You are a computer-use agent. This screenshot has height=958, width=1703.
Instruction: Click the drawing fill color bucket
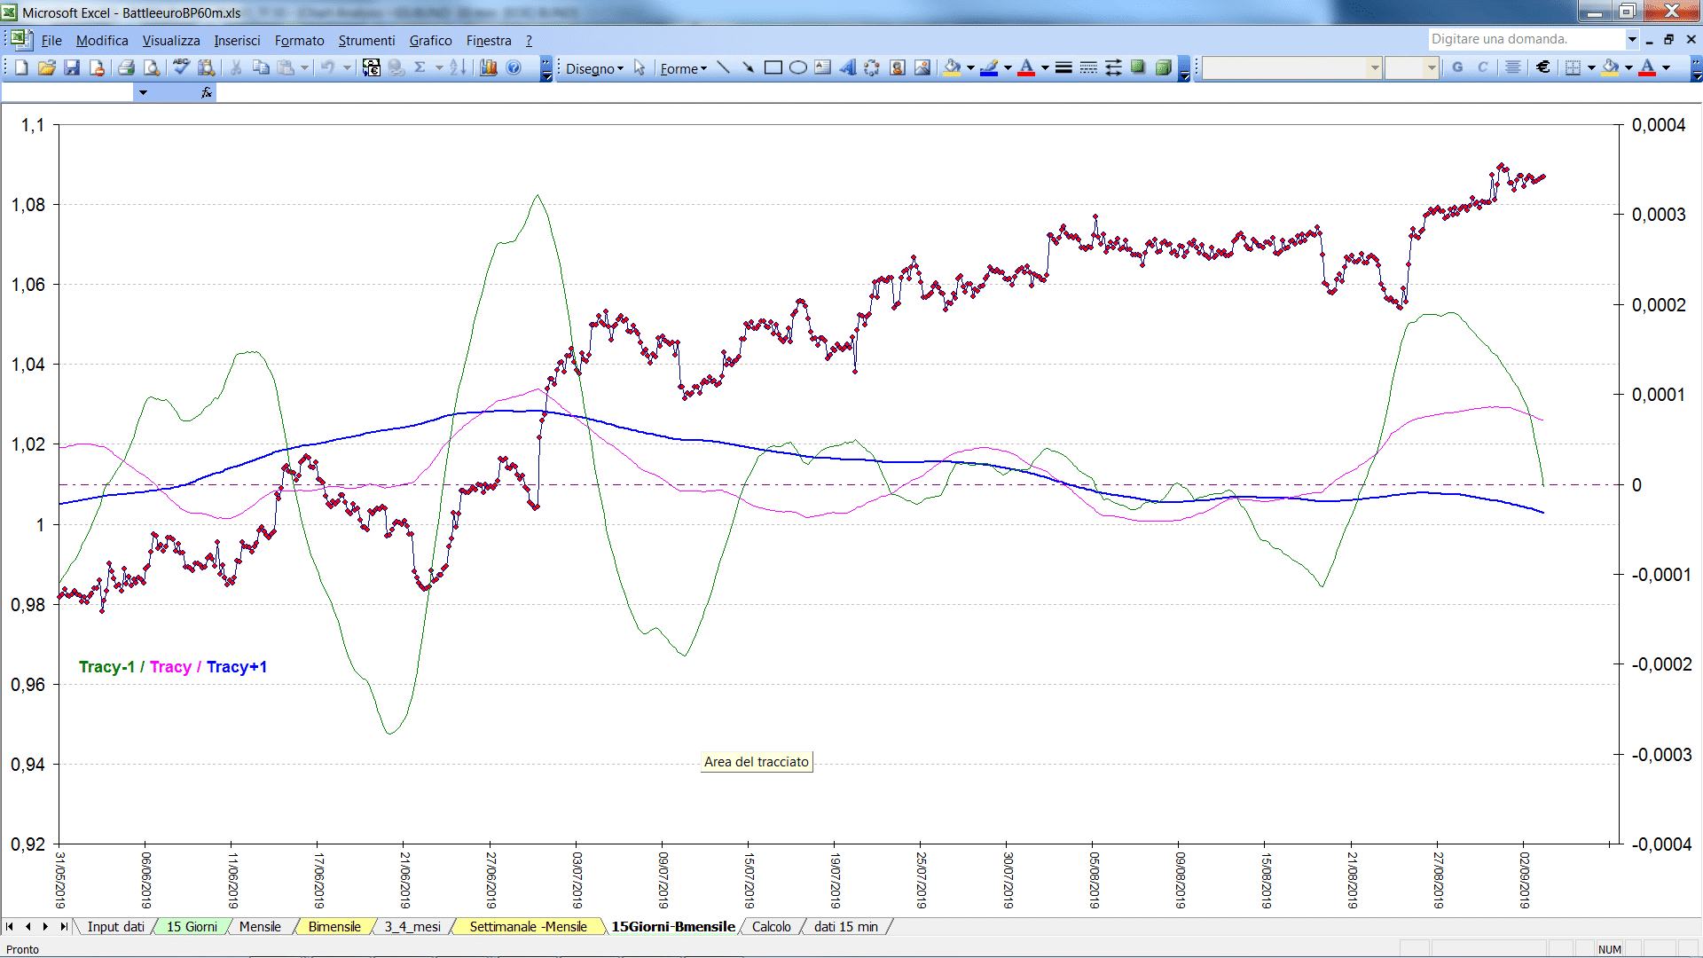click(953, 67)
